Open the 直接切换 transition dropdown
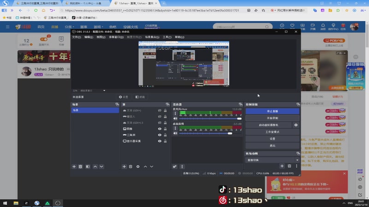 (x=273, y=160)
